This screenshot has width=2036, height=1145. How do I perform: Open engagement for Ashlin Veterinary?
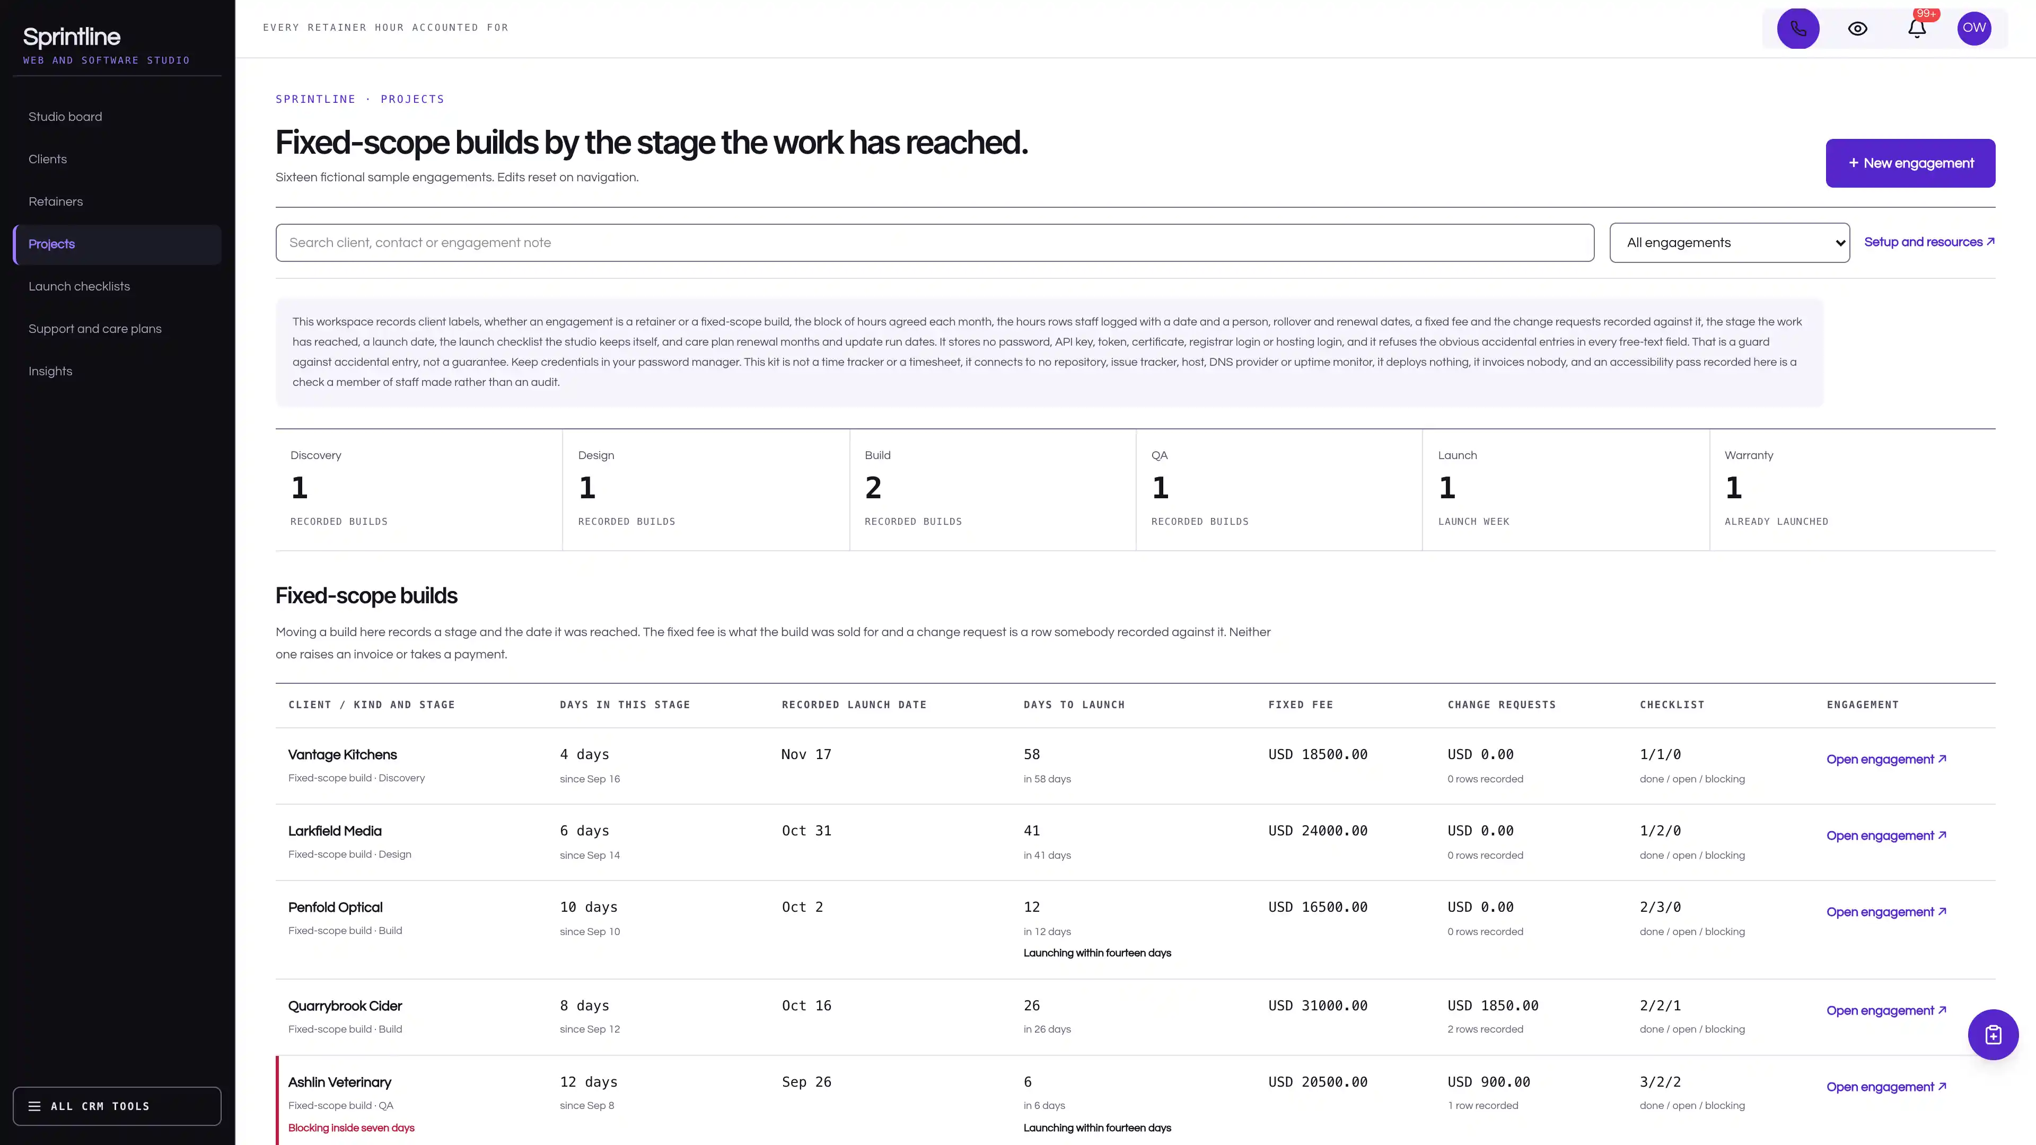(1886, 1087)
